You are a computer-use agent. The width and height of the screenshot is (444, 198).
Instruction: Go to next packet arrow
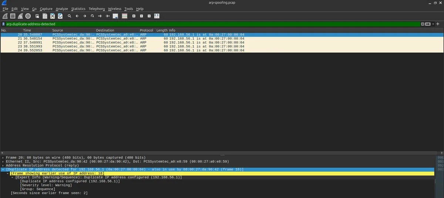click(84, 16)
